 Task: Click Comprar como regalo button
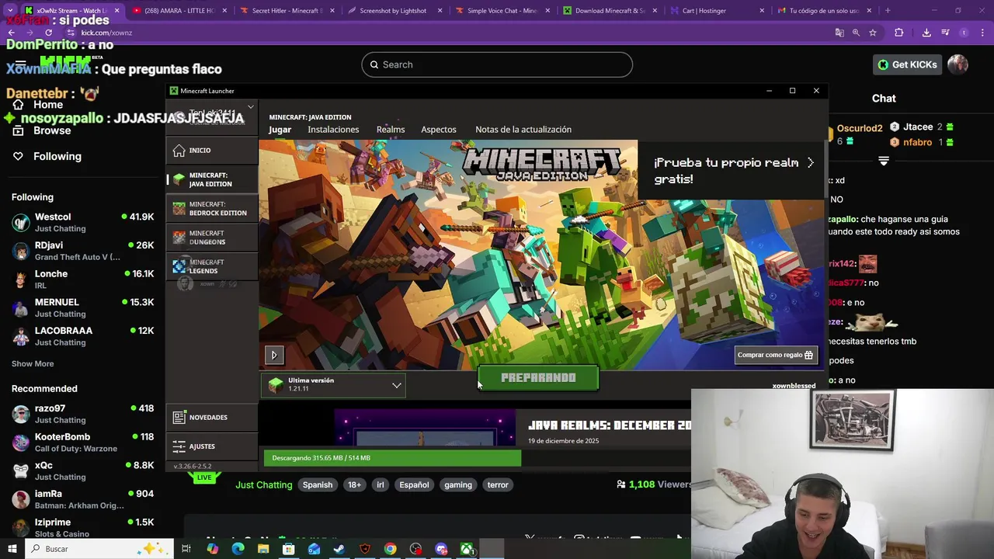775,355
